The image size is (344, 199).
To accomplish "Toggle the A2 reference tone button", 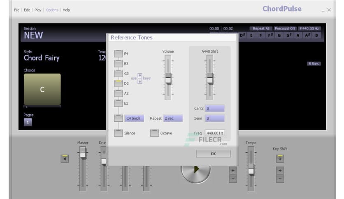I will tap(118, 93).
